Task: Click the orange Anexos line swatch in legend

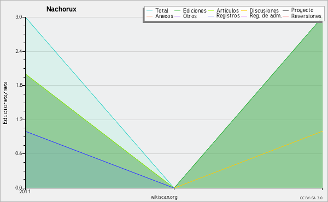Action: (150, 16)
